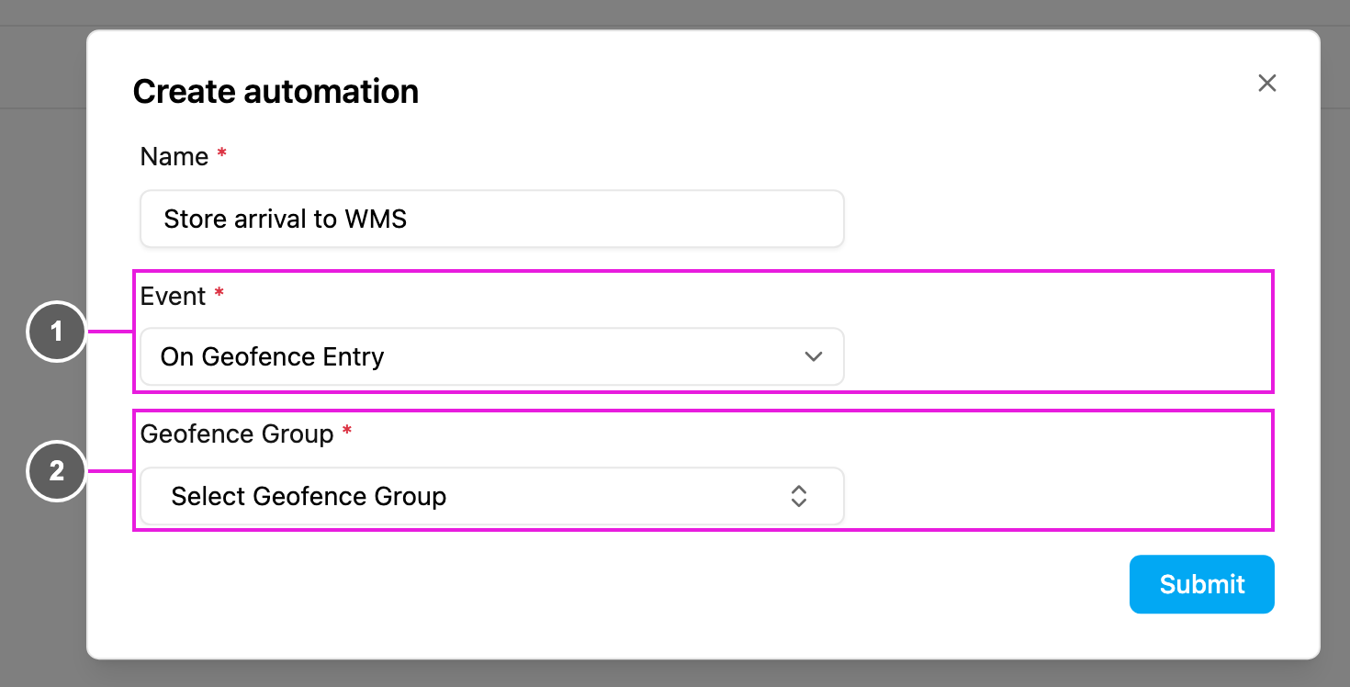Focus the Name input field
The image size is (1350, 687).
pos(492,219)
